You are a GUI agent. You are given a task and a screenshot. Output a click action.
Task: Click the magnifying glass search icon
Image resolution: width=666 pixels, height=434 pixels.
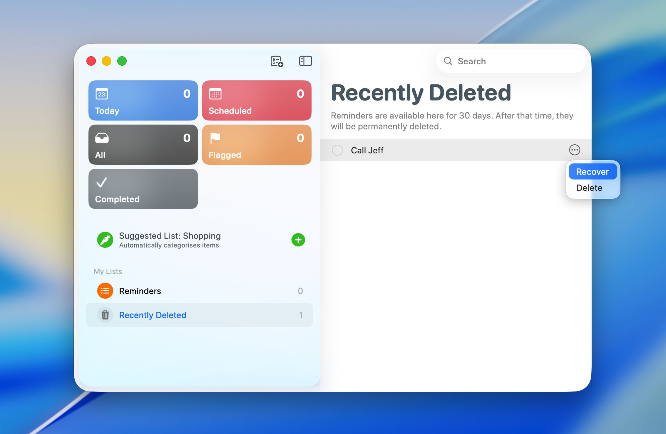(x=448, y=61)
